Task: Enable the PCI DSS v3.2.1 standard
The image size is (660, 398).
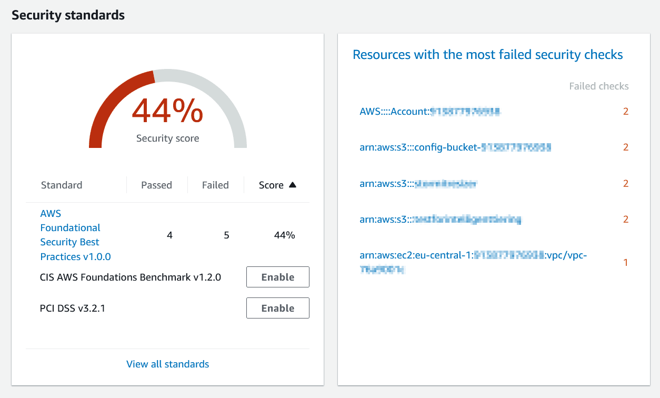Action: pyautogui.click(x=277, y=308)
